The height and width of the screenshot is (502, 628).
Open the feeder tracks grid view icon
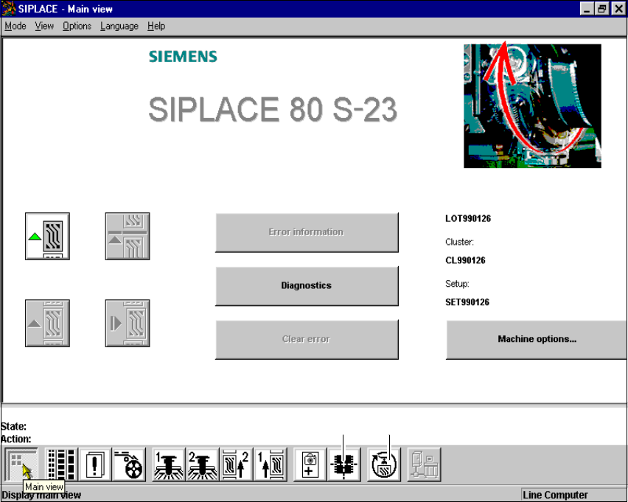point(61,464)
